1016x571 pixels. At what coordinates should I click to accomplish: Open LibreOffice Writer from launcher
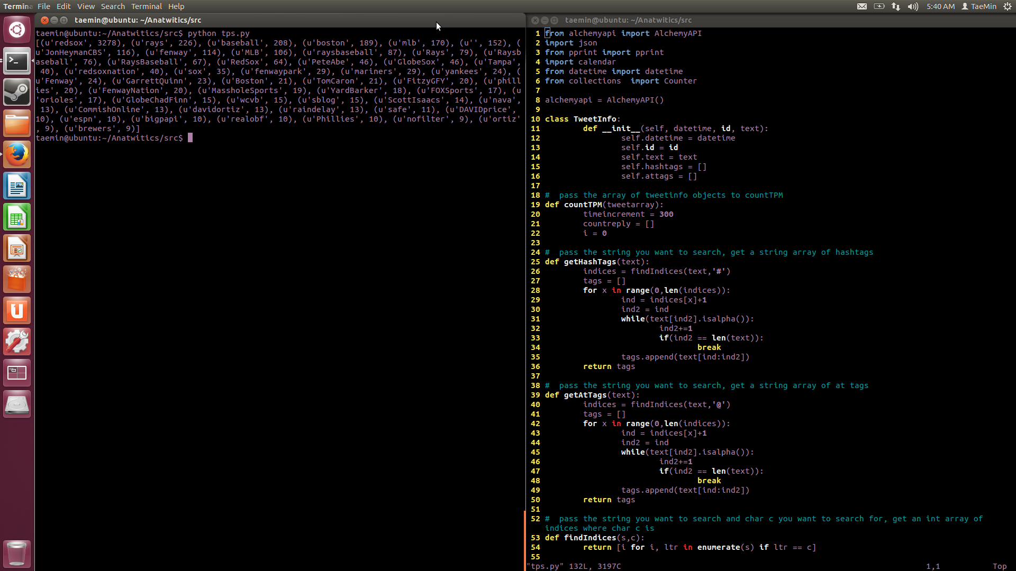pyautogui.click(x=17, y=186)
